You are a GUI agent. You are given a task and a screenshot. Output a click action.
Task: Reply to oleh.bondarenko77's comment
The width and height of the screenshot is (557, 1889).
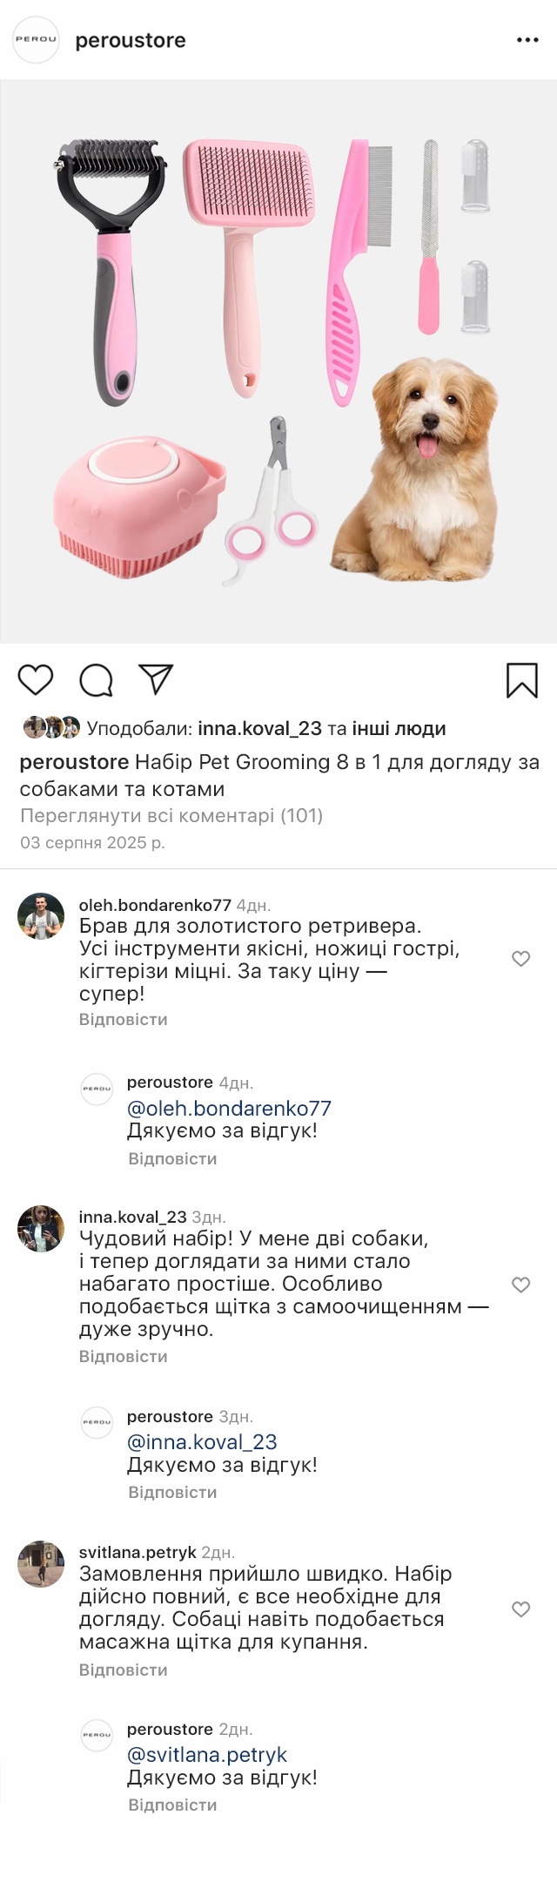(124, 1019)
